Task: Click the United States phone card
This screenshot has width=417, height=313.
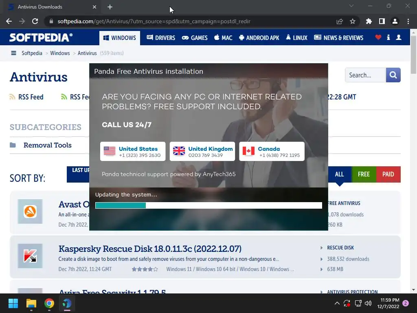Action: coord(133,152)
